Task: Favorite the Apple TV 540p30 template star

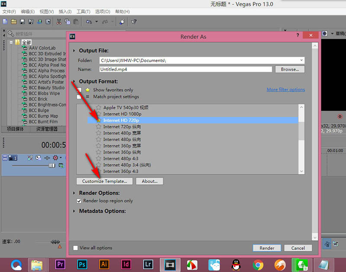Action: coord(99,108)
